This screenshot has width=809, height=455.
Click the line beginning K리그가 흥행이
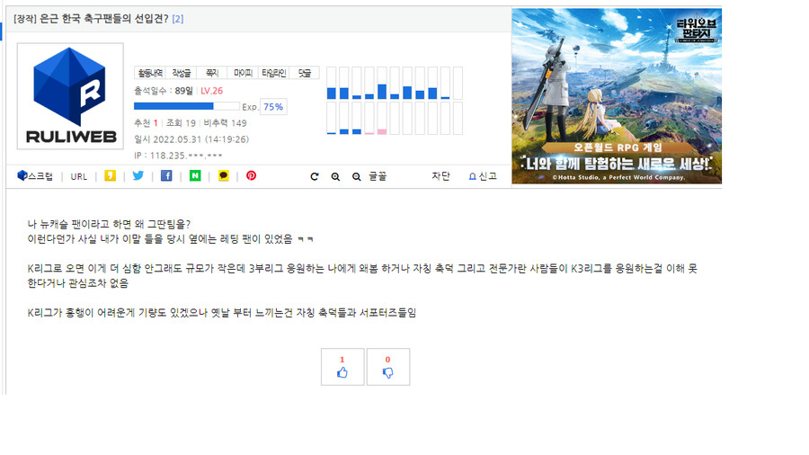point(222,313)
